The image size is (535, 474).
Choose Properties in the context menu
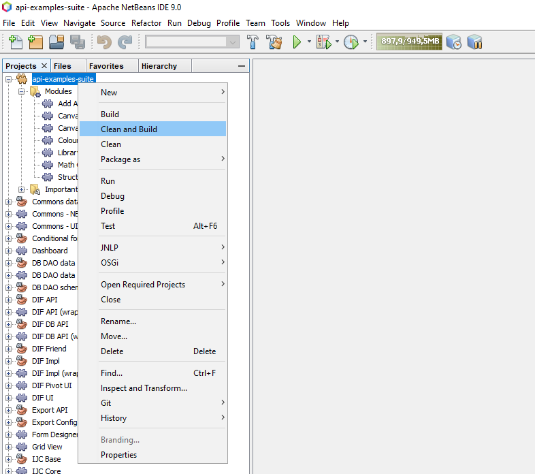pos(119,455)
